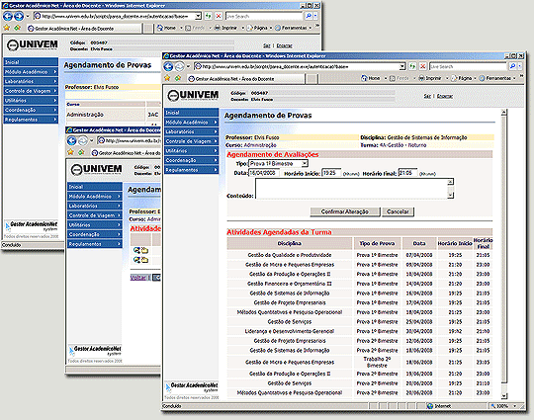Click the Cancelar button
534x420 pixels.
(398, 211)
